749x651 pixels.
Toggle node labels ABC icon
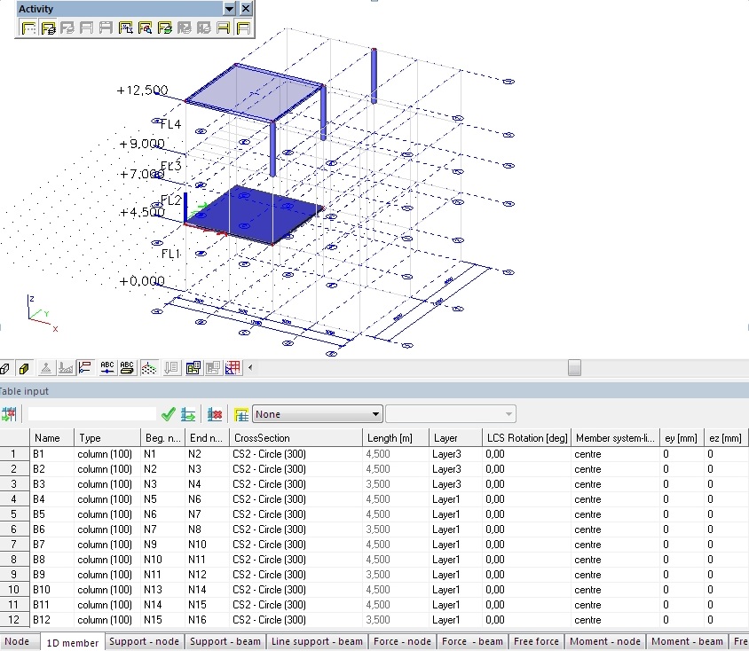pos(107,368)
